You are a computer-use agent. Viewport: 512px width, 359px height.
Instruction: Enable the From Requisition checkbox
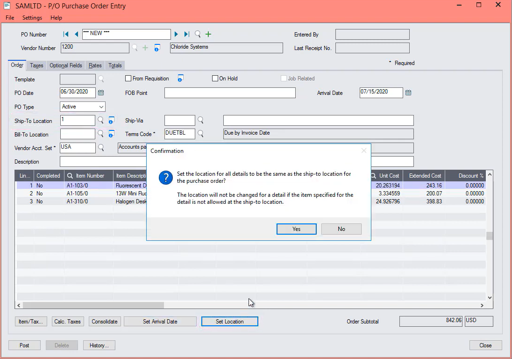(128, 78)
